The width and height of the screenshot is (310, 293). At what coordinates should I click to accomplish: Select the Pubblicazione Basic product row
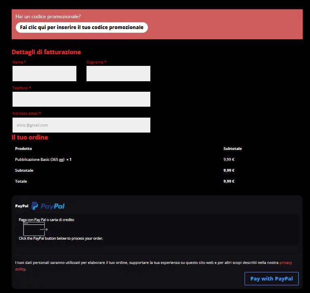43,160
